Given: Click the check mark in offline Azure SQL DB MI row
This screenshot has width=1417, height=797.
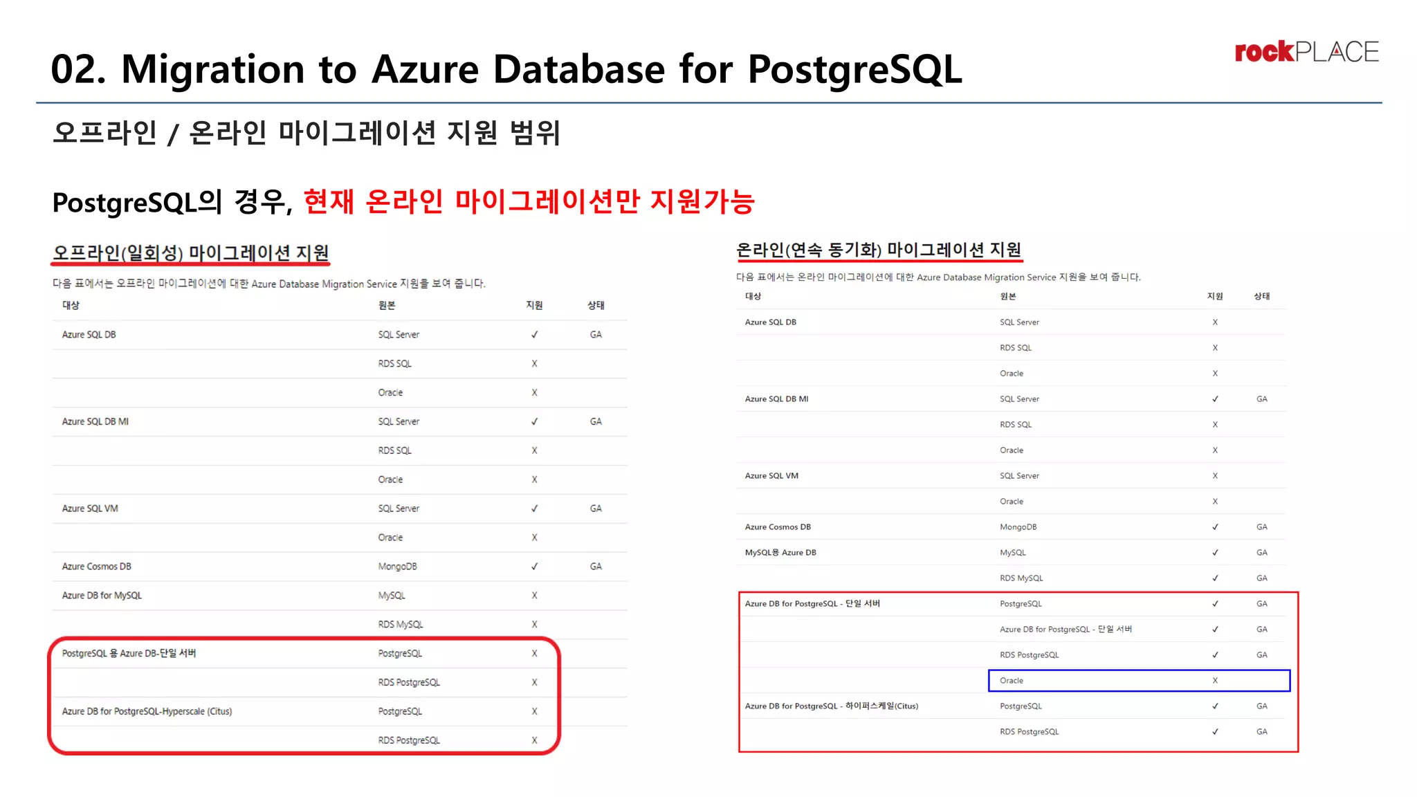Looking at the screenshot, I should [534, 421].
